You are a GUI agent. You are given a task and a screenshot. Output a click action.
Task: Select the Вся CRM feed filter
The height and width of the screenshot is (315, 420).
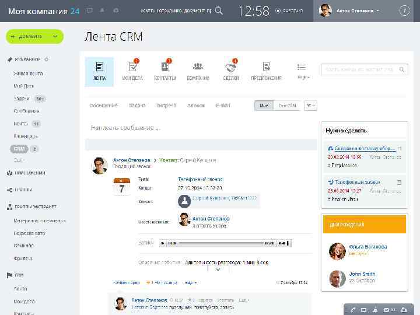[287, 106]
